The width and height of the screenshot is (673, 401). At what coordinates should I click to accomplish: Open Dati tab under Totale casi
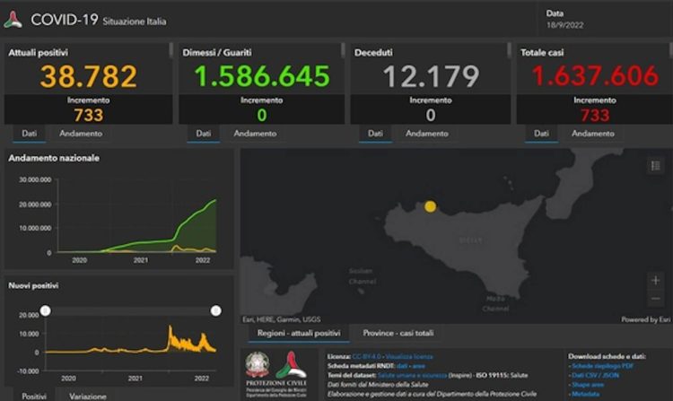(541, 134)
